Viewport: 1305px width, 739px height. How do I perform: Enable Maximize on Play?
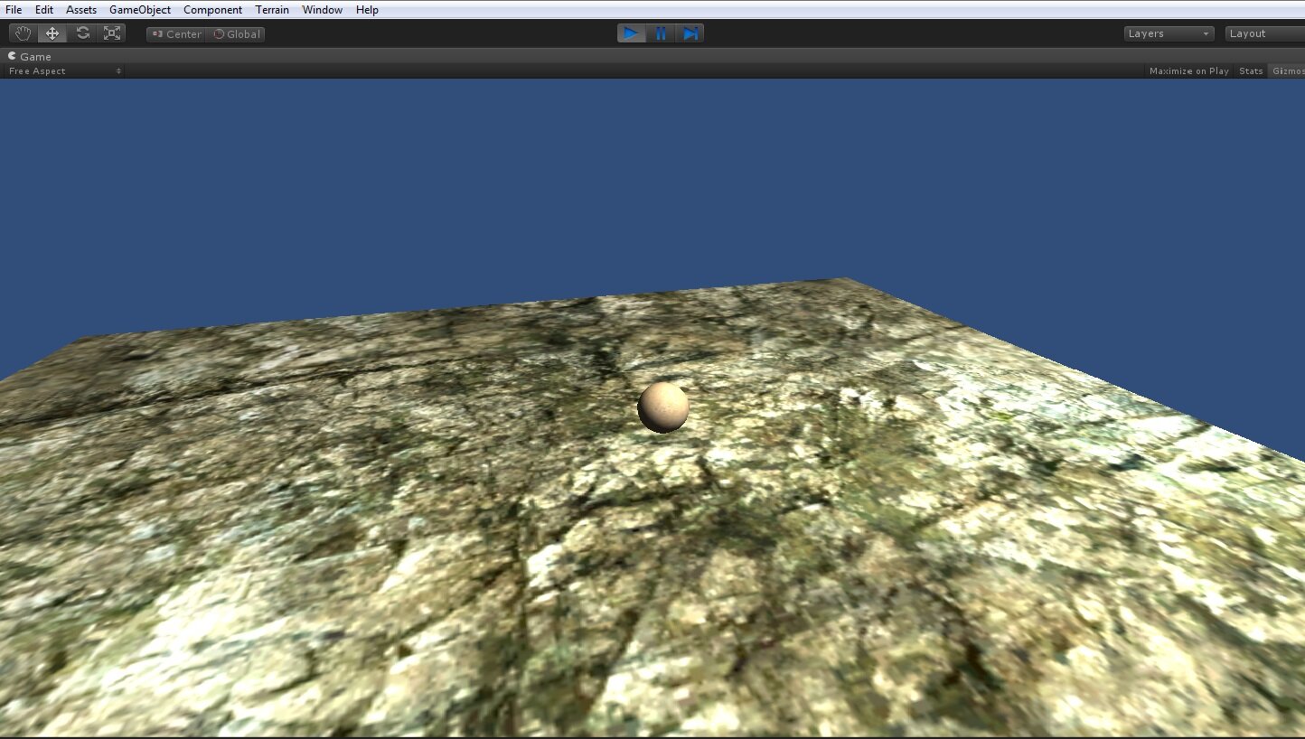[x=1188, y=71]
